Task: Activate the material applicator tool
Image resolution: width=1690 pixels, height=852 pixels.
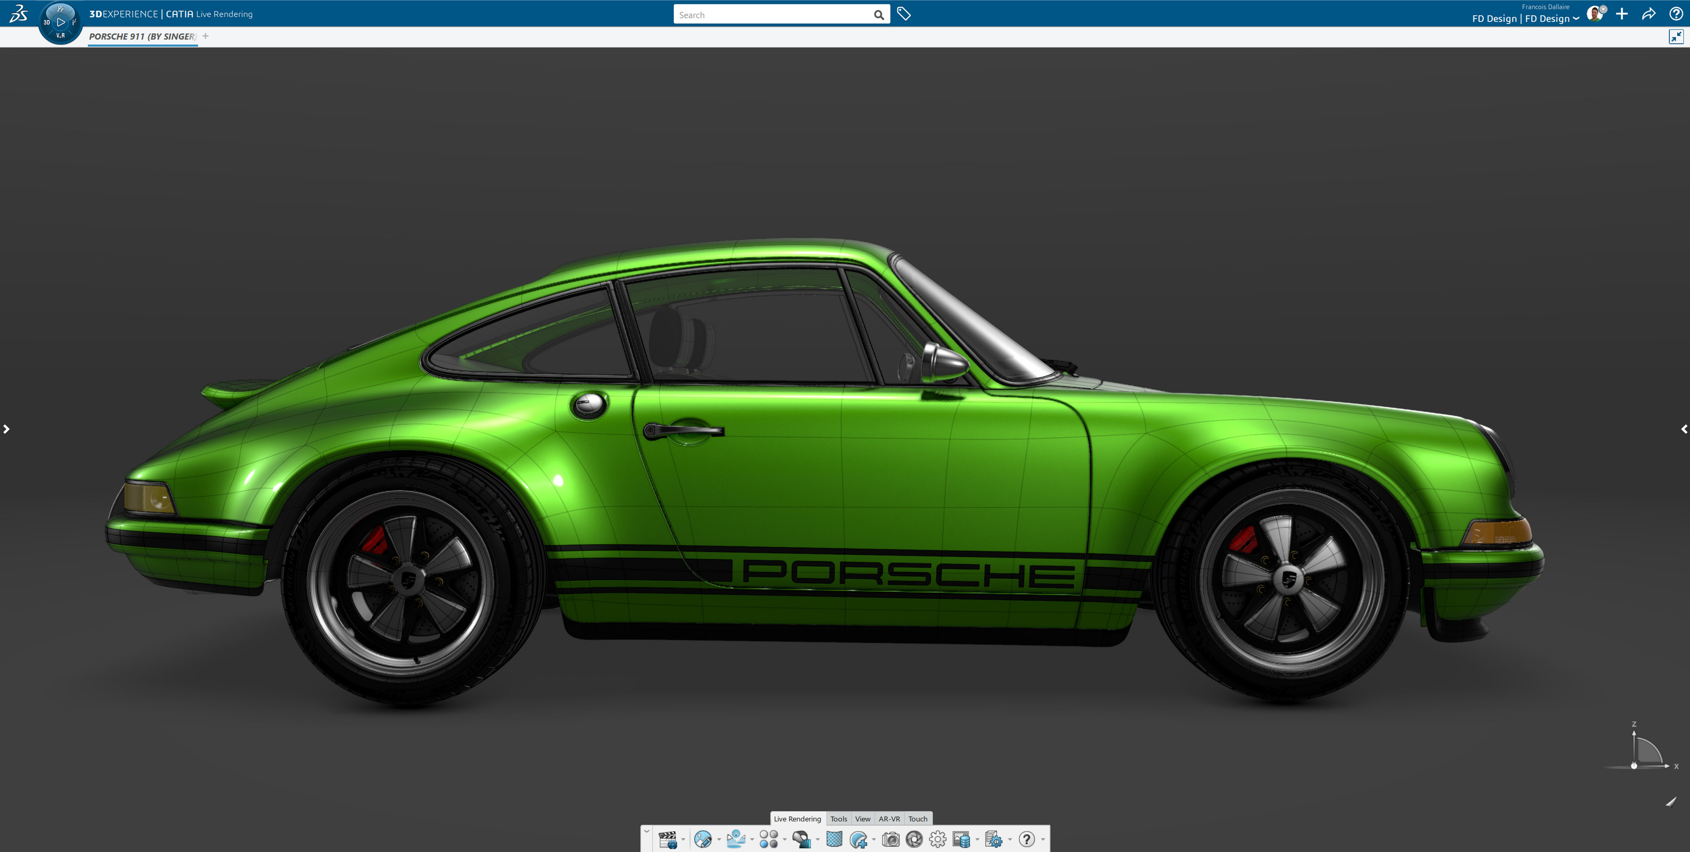Action: 802,840
